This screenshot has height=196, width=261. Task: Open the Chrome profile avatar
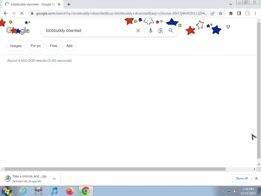point(247,13)
